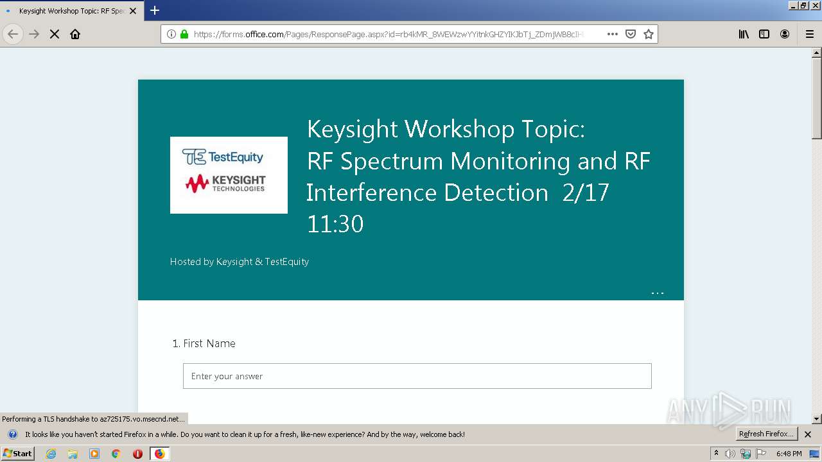
Task: Click the Show desktop button
Action: click(814, 454)
